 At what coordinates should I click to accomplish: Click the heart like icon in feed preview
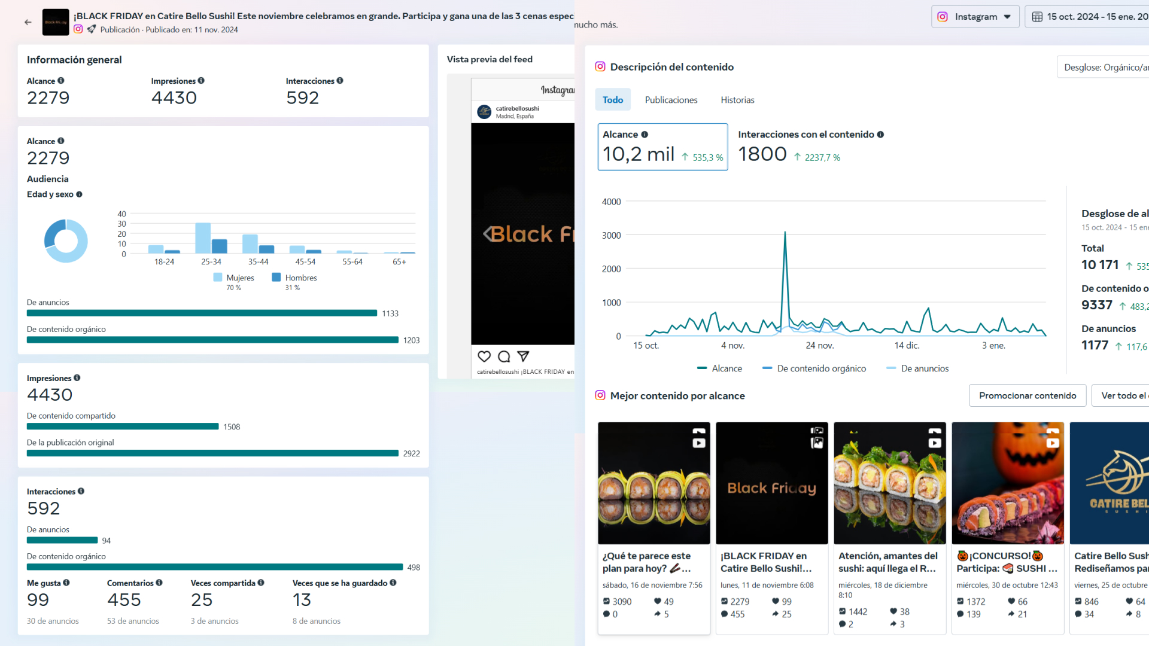tap(484, 356)
